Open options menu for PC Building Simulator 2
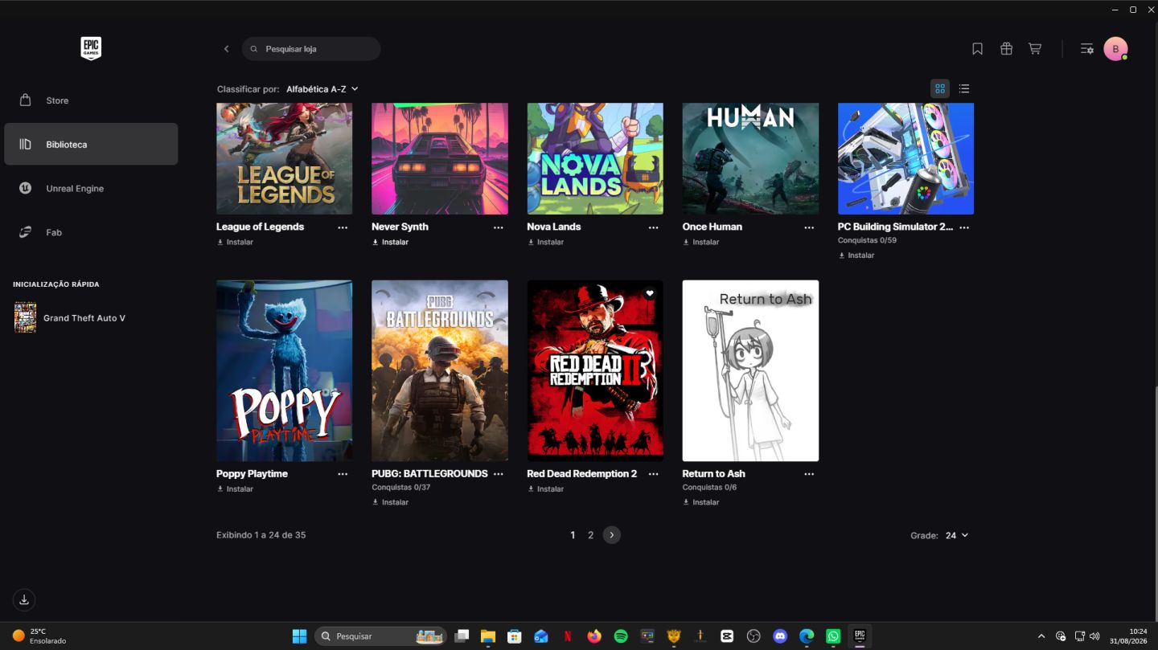 pos(964,227)
